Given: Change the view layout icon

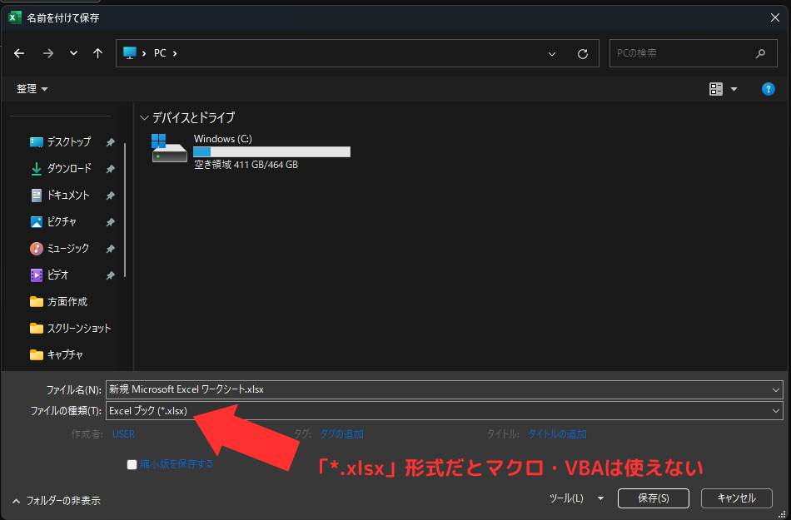Looking at the screenshot, I should 716,89.
